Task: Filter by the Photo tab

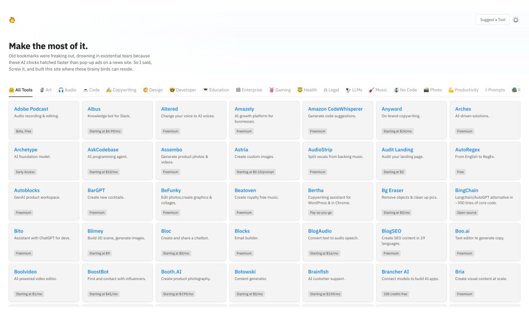Action: pyautogui.click(x=433, y=90)
